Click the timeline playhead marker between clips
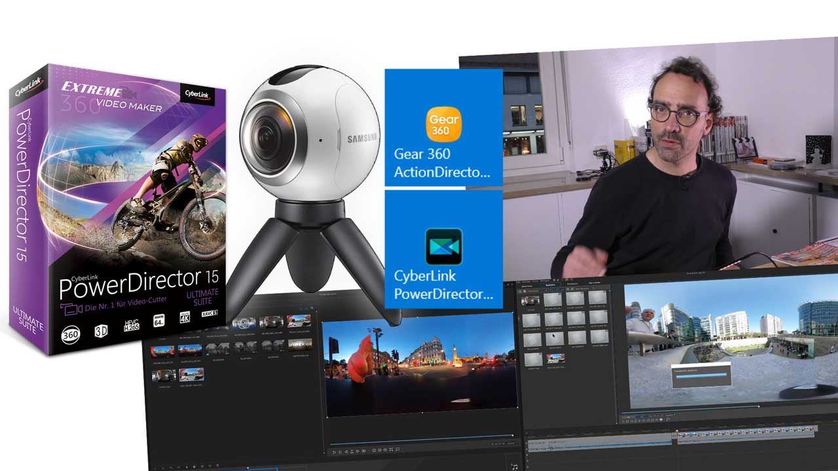Viewport: 838px width, 471px height. point(676,431)
